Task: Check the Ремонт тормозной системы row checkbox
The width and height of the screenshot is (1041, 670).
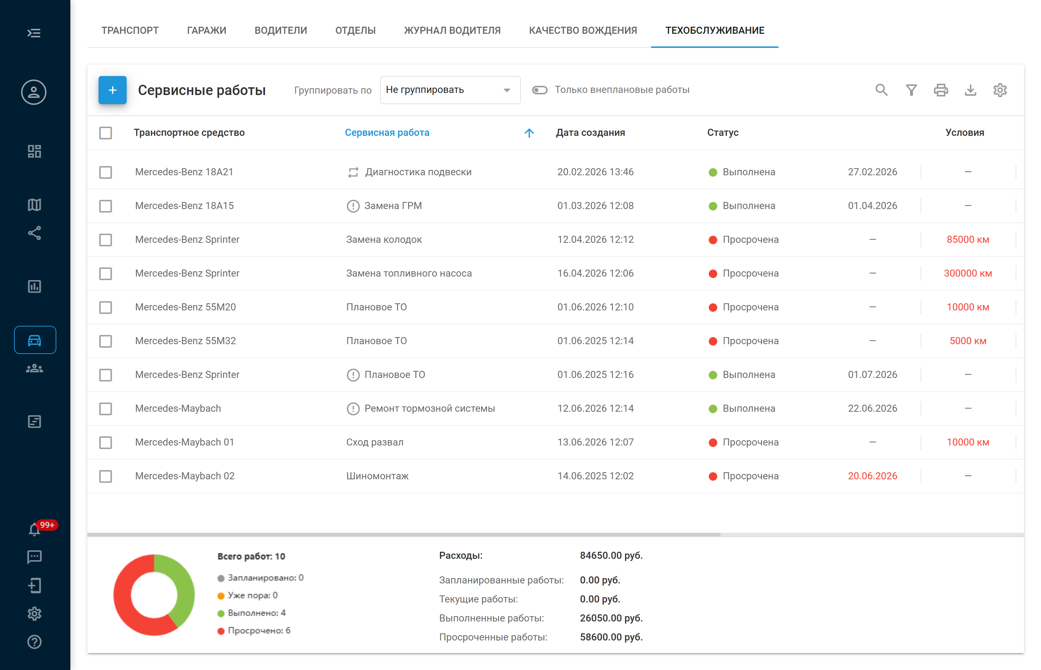Action: pyautogui.click(x=105, y=409)
